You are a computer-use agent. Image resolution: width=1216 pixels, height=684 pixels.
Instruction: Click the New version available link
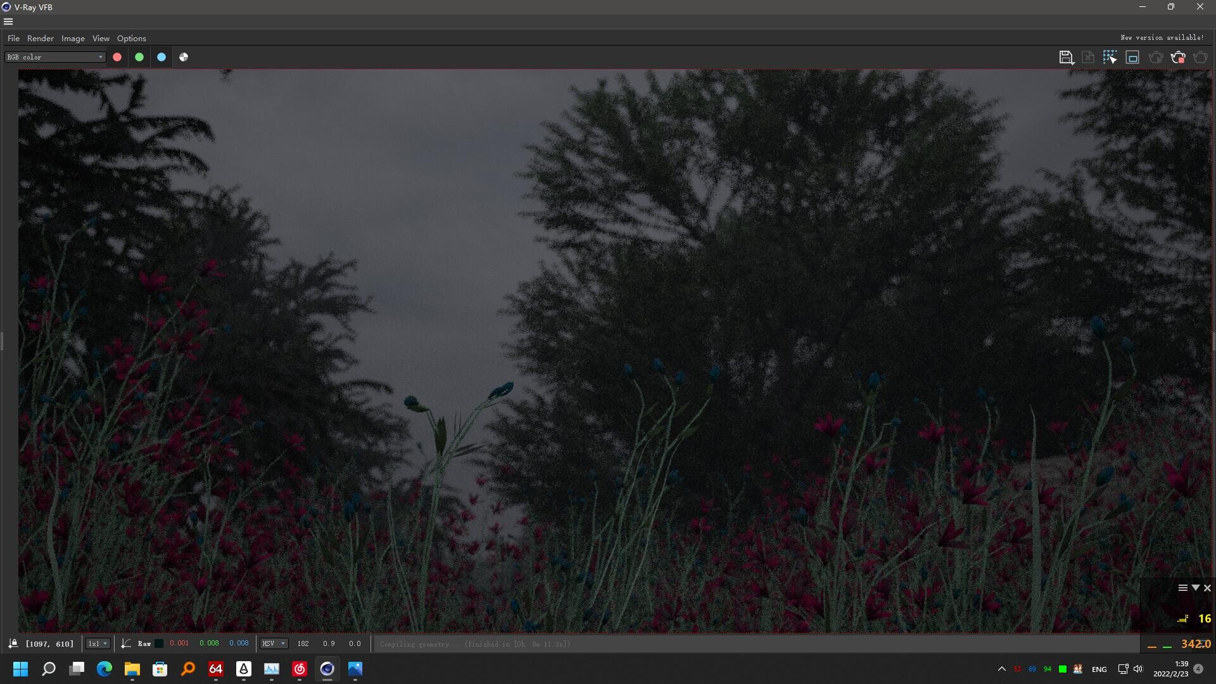coord(1162,38)
